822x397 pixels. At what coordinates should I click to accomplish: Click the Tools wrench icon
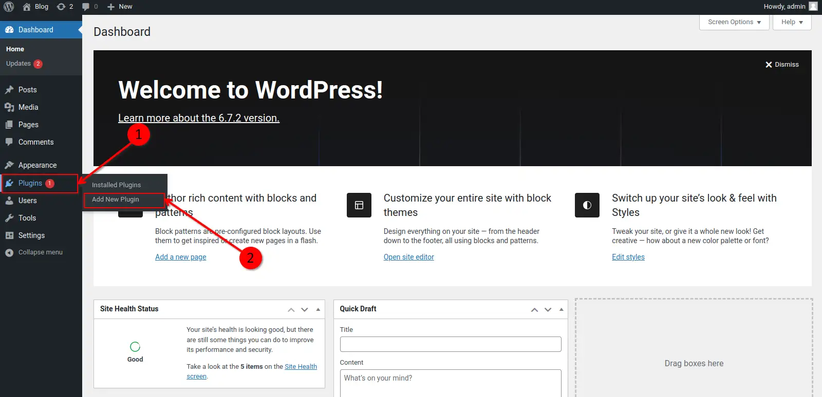click(x=9, y=218)
